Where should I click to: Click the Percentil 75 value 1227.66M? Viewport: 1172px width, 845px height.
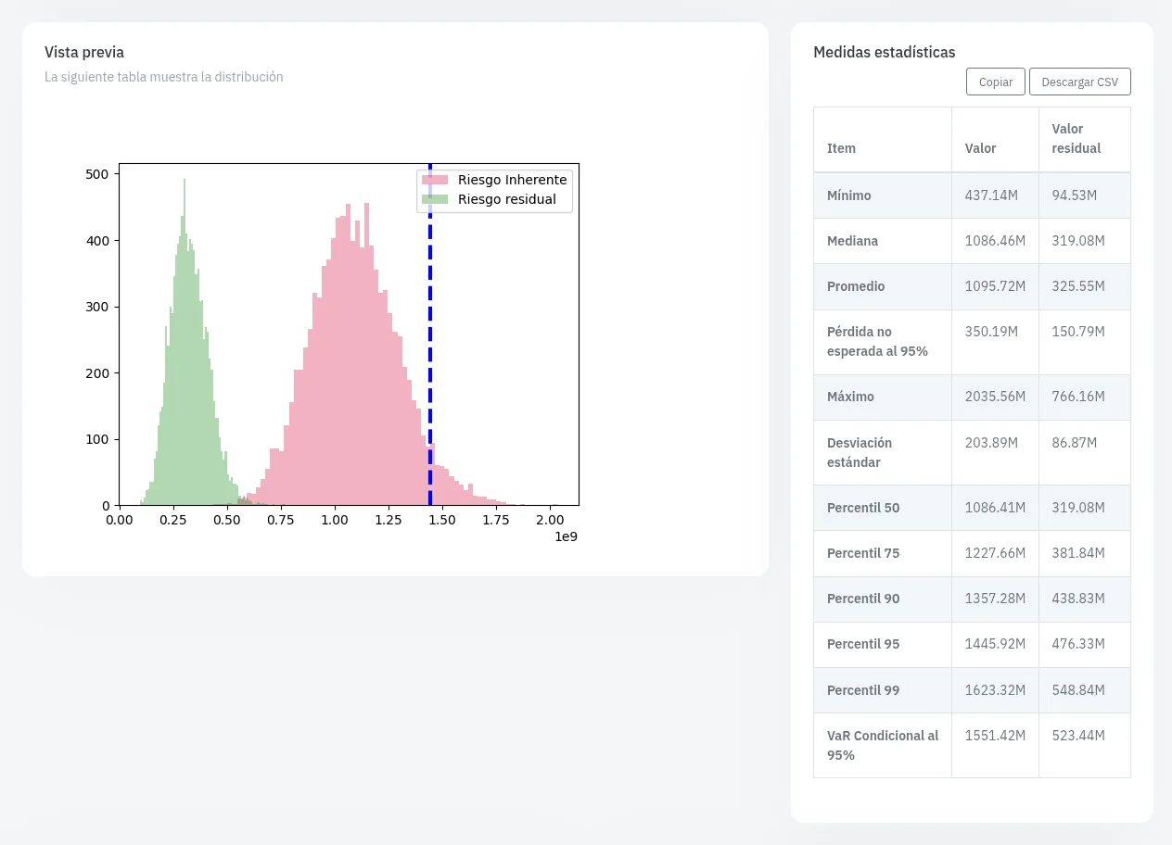(995, 553)
